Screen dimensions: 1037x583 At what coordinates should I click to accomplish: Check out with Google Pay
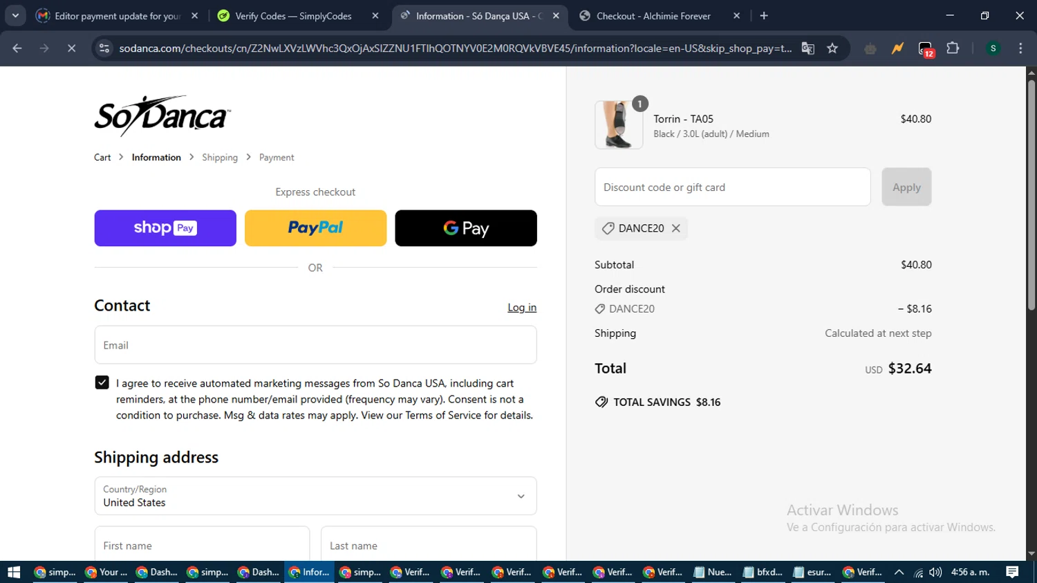(x=466, y=228)
